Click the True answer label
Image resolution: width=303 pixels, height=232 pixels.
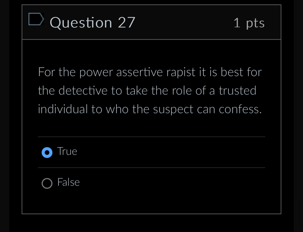(67, 151)
